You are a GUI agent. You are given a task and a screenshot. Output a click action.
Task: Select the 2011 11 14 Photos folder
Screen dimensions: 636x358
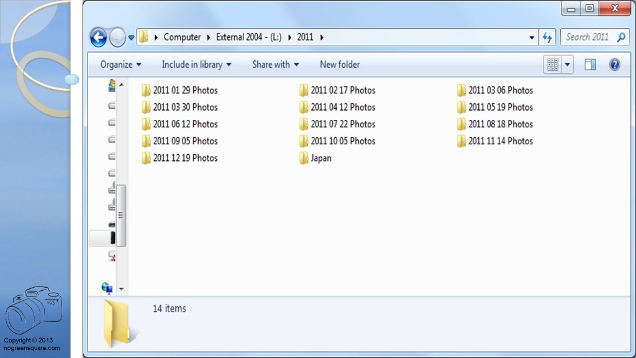(x=495, y=141)
